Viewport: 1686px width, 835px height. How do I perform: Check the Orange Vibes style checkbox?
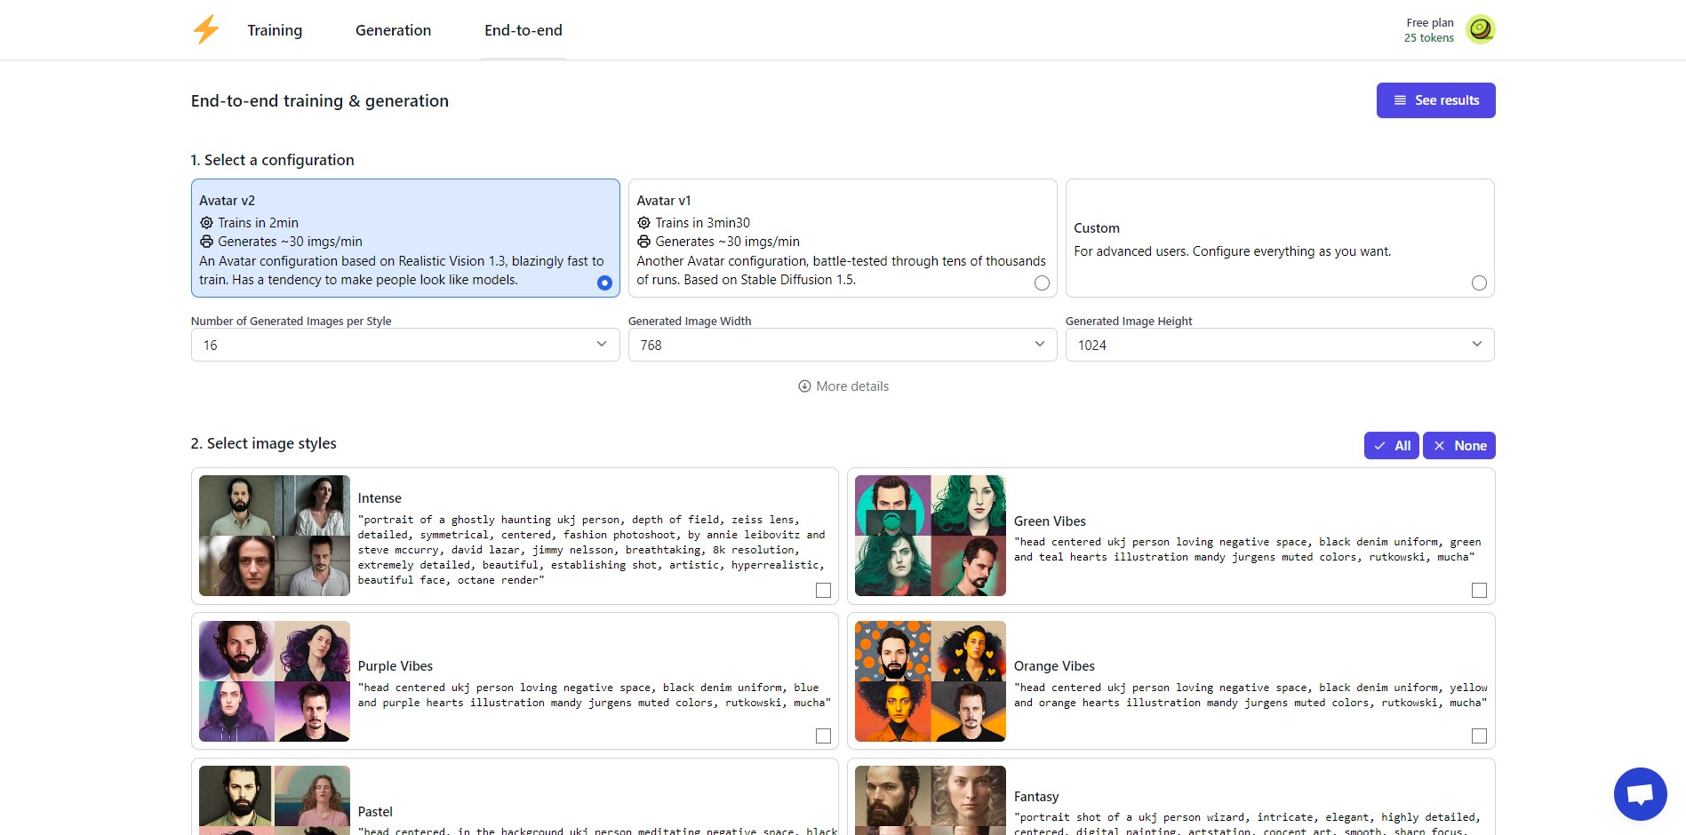pos(1479,736)
